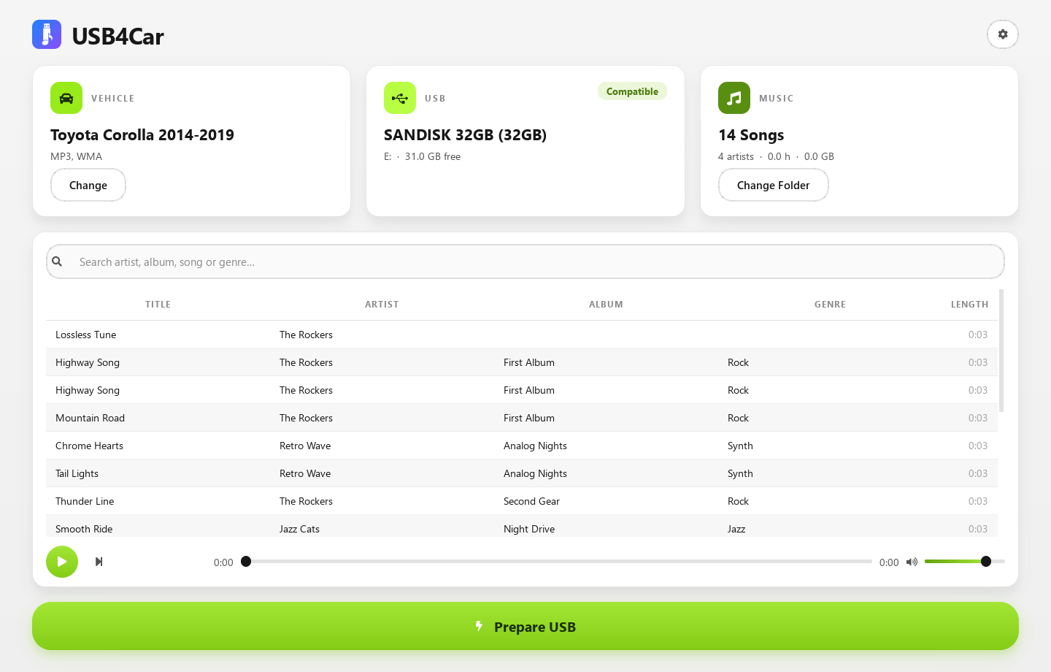This screenshot has width=1051, height=672.
Task: Click the playback progress seek bar
Action: [x=559, y=562]
